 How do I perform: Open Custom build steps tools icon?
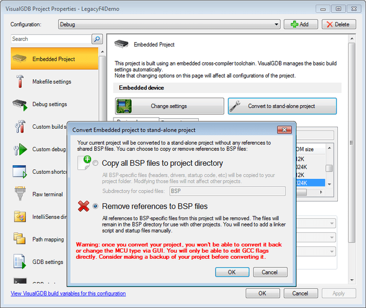20,127
